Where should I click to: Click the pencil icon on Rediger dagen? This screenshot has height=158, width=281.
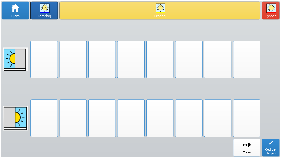[x=271, y=143]
